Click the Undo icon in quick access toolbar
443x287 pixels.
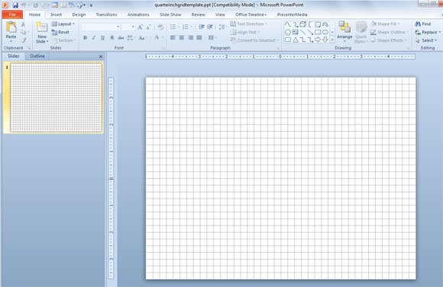[24, 5]
